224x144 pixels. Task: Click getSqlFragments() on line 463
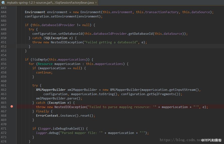164,94
